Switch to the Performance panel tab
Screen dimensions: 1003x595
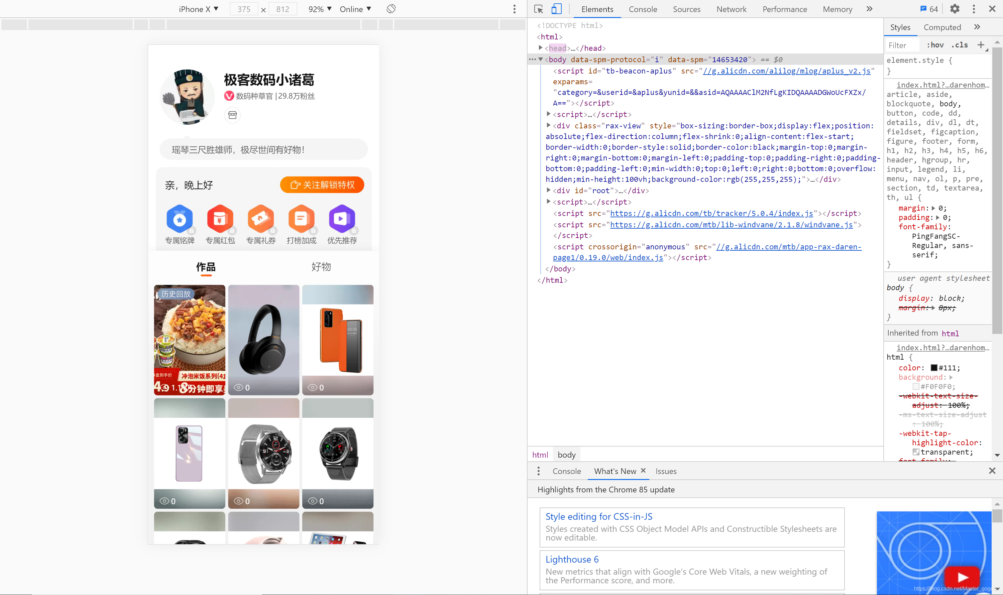coord(785,9)
